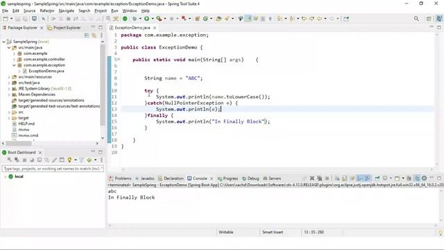Open the File menu
Viewport: 444px width, 250px height.
point(5,11)
